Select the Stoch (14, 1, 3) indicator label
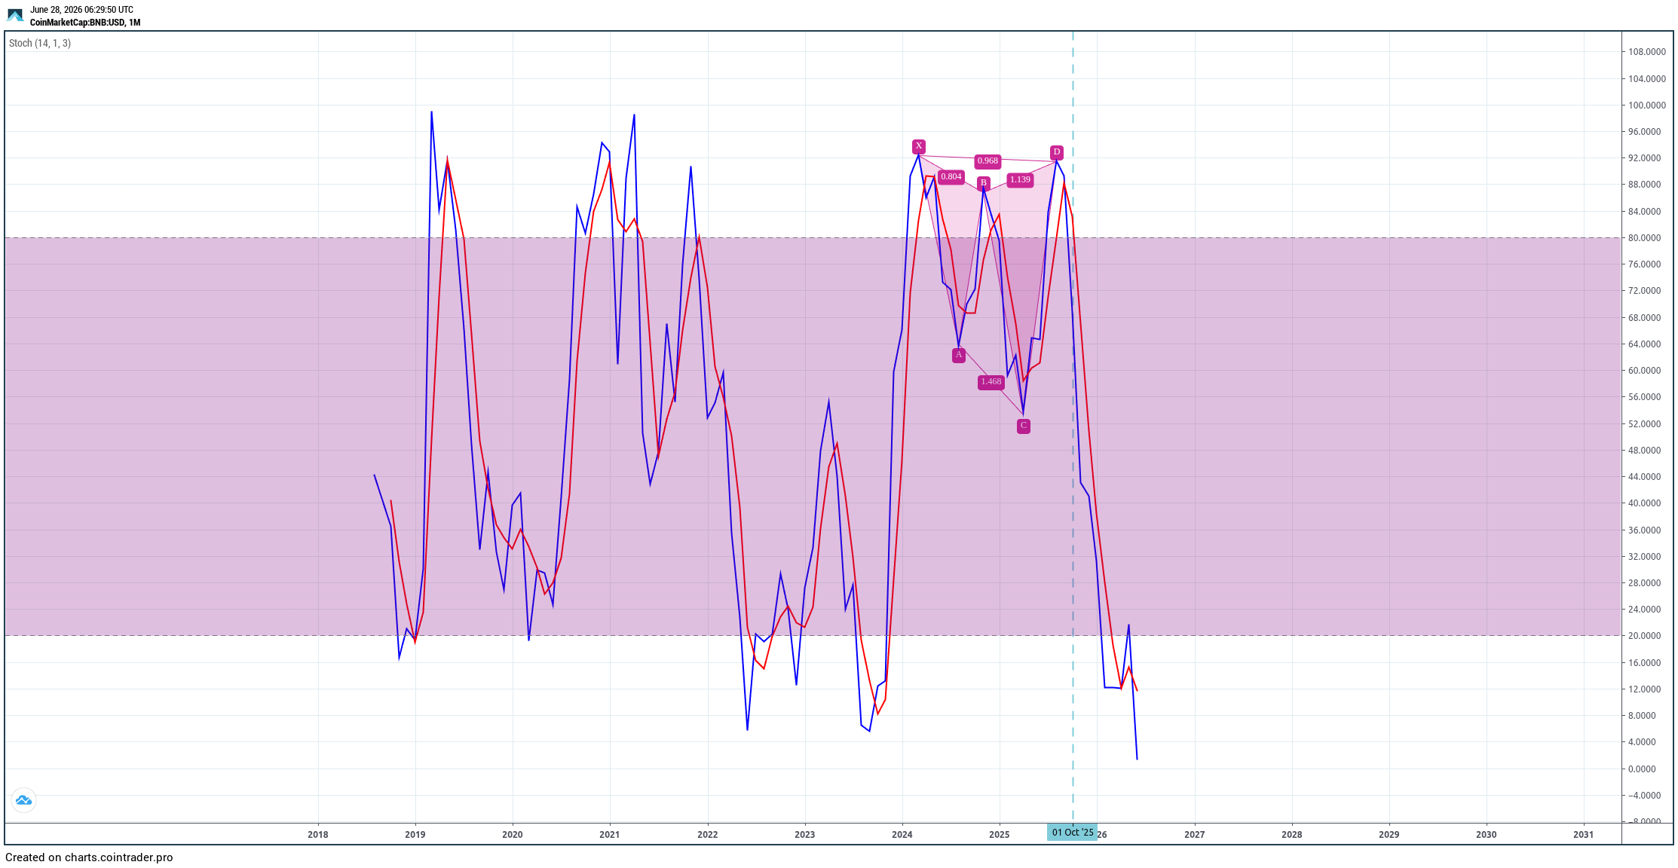This screenshot has height=868, width=1678. [40, 44]
